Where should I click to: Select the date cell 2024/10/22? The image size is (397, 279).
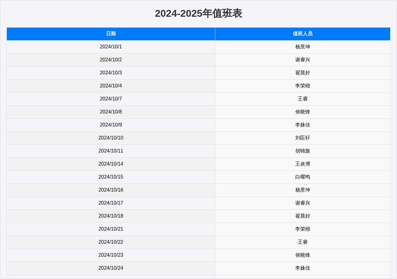pyautogui.click(x=111, y=242)
